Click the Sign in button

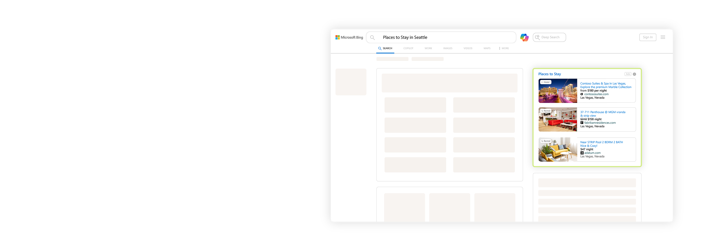click(647, 37)
